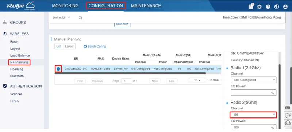Open PPSK authentication page
This screenshot has height=132, width=292.
(x=15, y=101)
